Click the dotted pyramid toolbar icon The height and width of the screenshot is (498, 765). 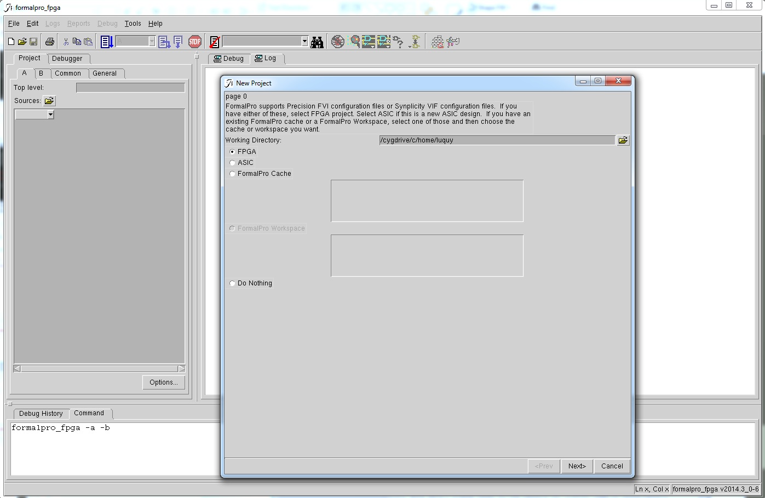point(438,42)
